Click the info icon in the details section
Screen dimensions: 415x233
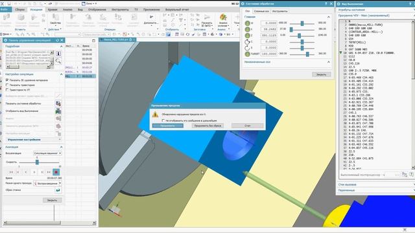tap(58, 54)
